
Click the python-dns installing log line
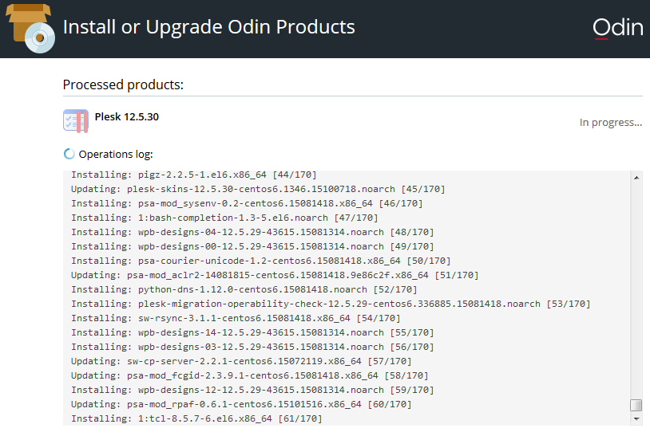[x=244, y=289]
